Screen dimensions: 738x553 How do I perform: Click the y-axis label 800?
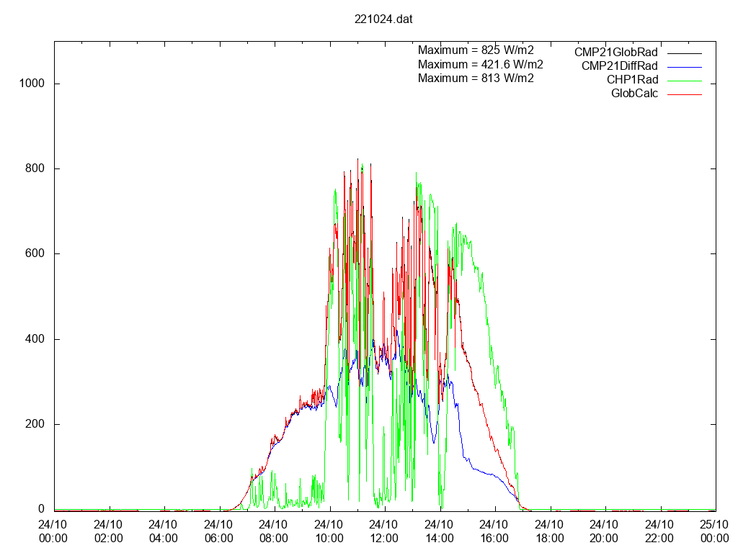coord(35,168)
